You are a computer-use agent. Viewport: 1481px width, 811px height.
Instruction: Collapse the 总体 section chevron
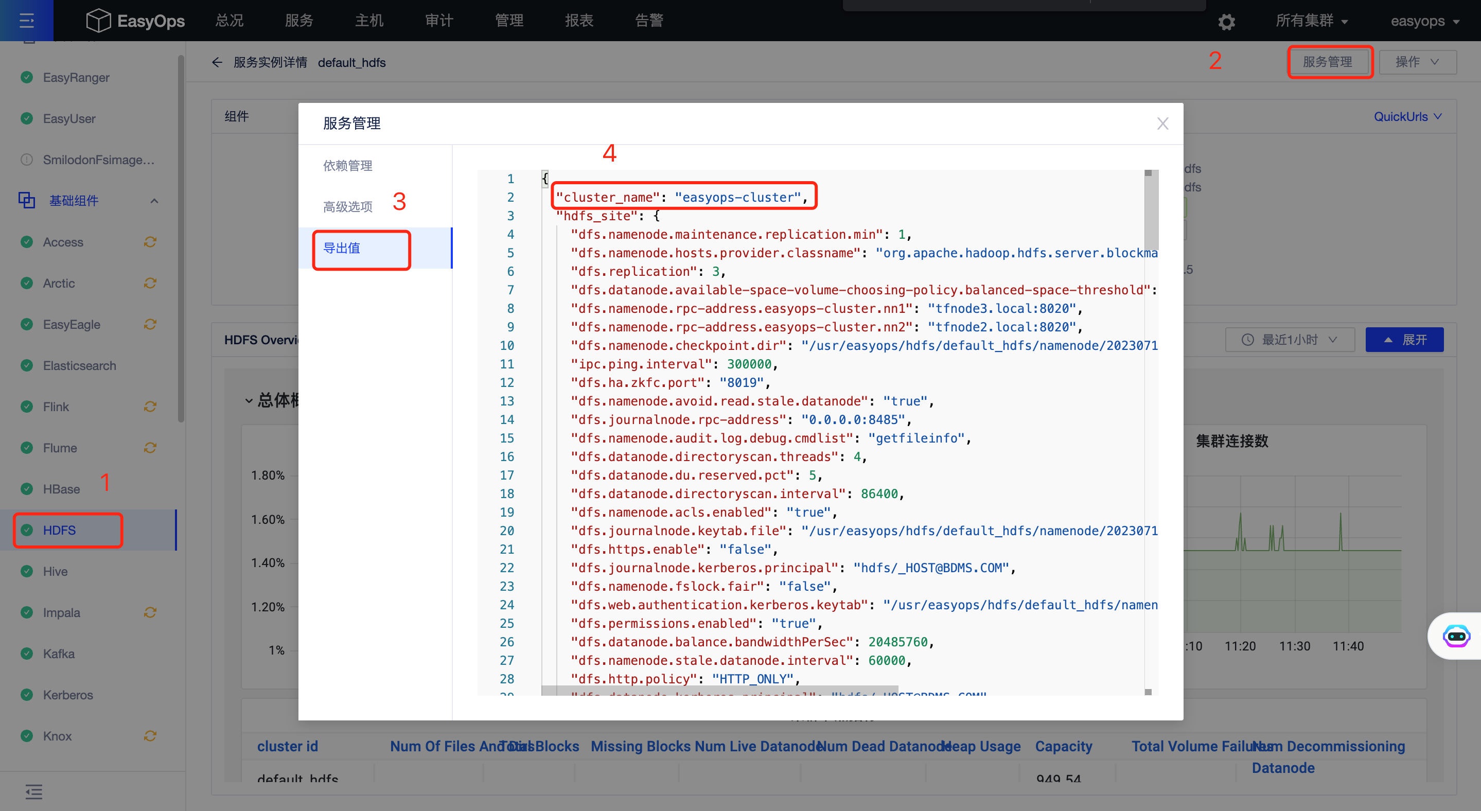[249, 401]
